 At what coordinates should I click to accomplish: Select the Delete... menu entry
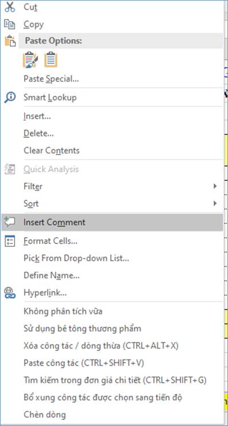(38, 133)
